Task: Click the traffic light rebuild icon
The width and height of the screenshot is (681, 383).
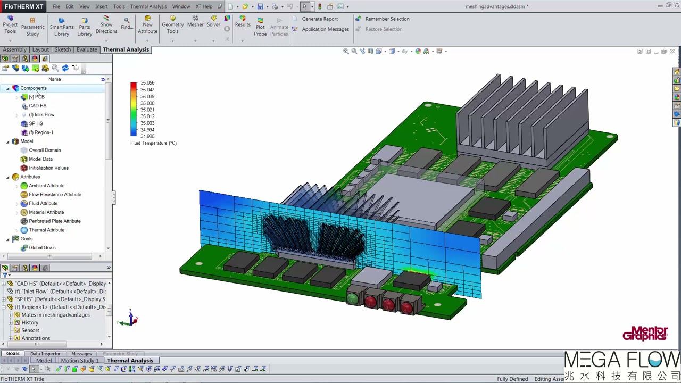Action: pos(320,6)
